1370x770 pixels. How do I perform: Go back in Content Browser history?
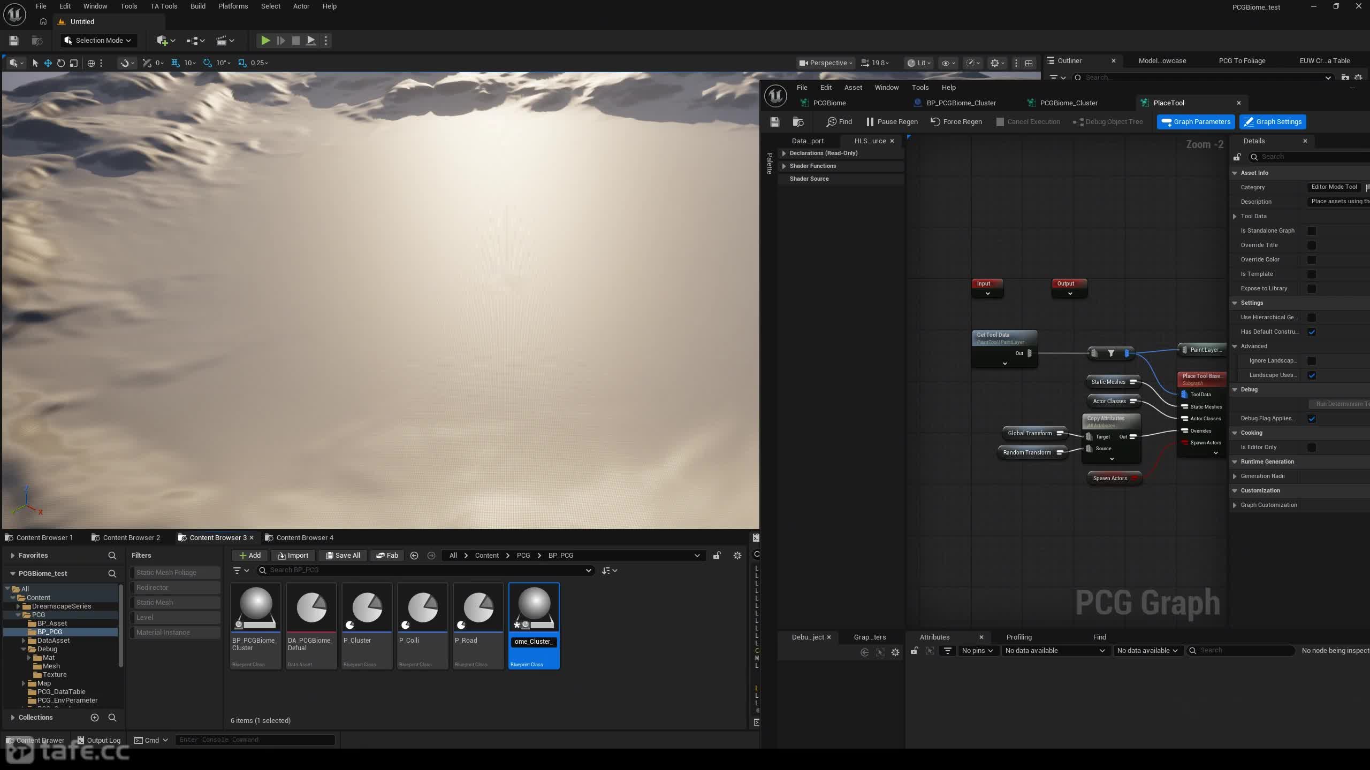(414, 556)
